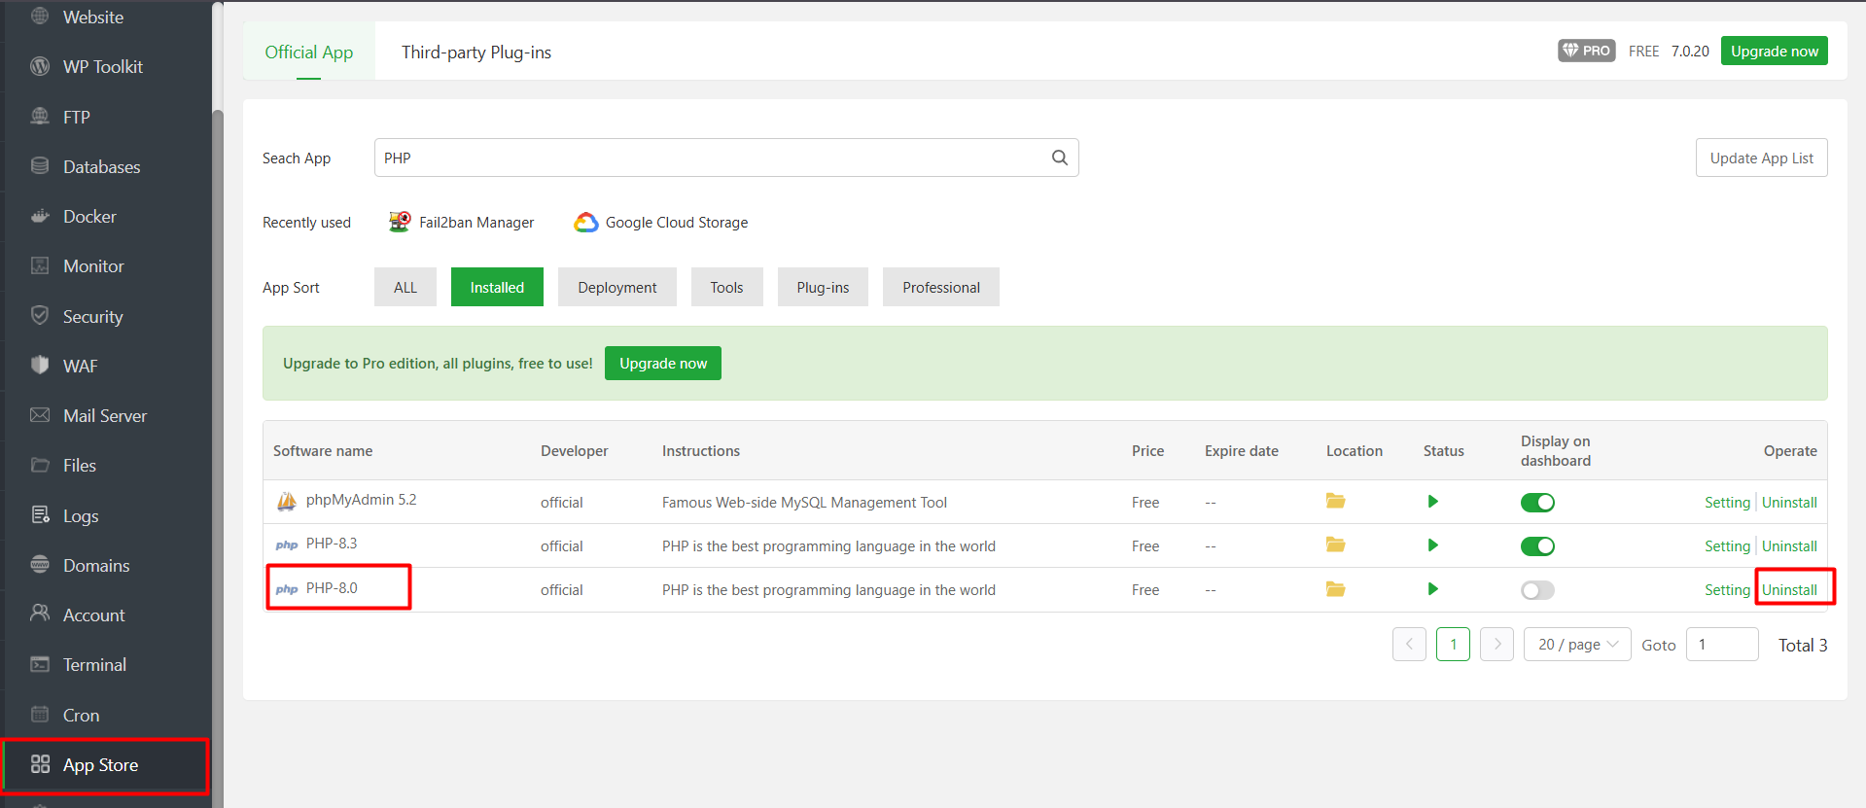Go to previous page arrow
Image resolution: width=1866 pixels, height=808 pixels.
click(1409, 645)
